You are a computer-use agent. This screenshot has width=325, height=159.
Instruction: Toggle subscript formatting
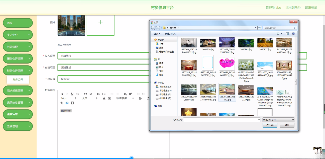[x=125, y=94]
